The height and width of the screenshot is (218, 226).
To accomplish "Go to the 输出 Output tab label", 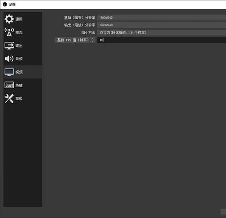I will pyautogui.click(x=19, y=46).
